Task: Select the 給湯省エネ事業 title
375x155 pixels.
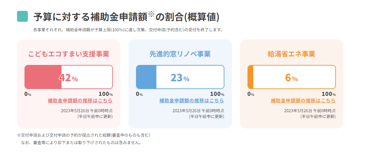Action: [x=291, y=54]
